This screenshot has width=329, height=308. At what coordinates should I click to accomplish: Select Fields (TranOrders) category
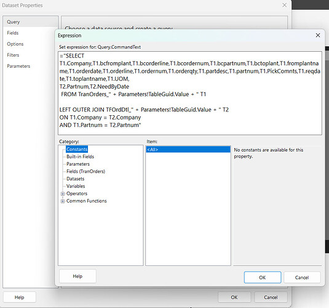pos(85,171)
